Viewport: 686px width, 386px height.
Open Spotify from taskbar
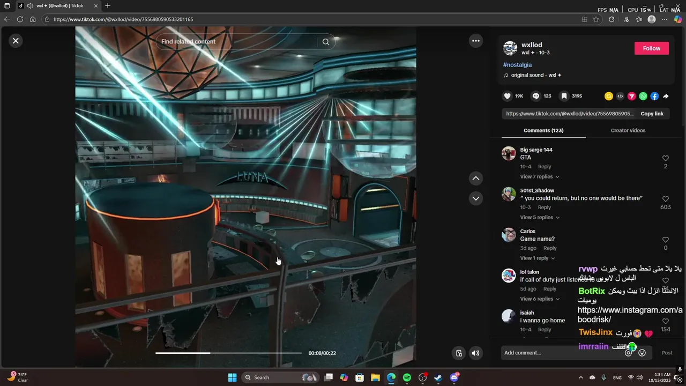click(407, 377)
